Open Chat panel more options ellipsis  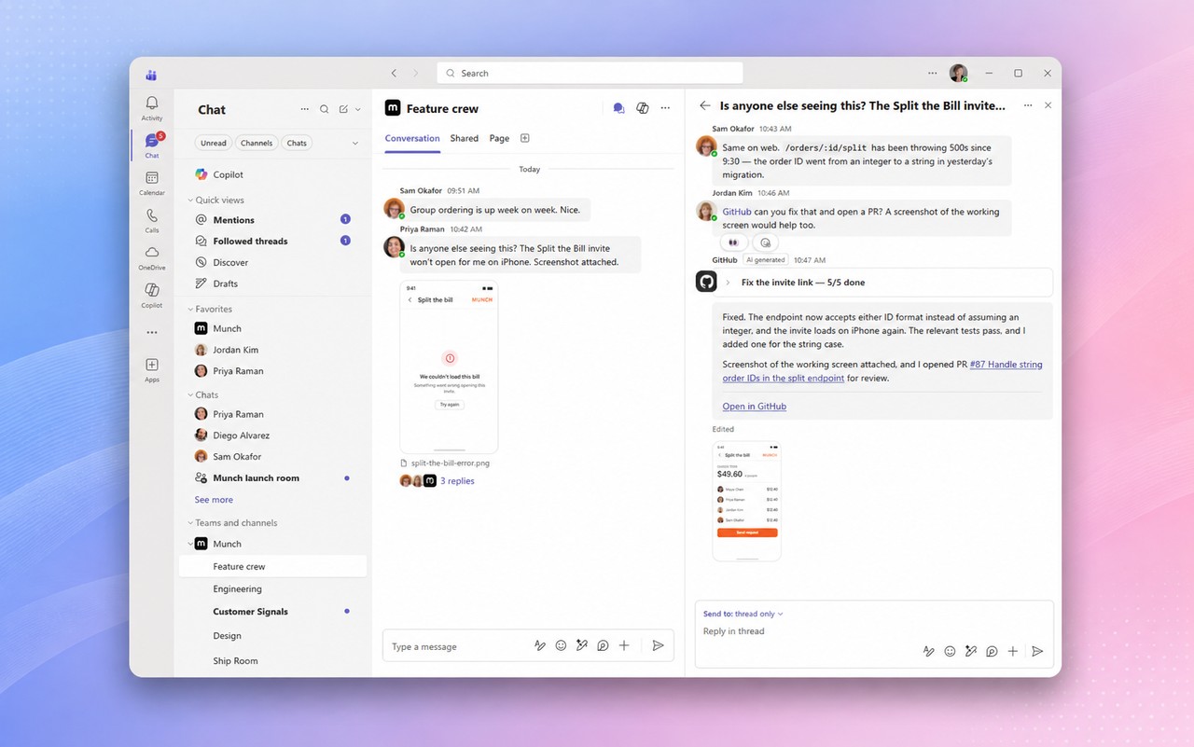point(304,109)
